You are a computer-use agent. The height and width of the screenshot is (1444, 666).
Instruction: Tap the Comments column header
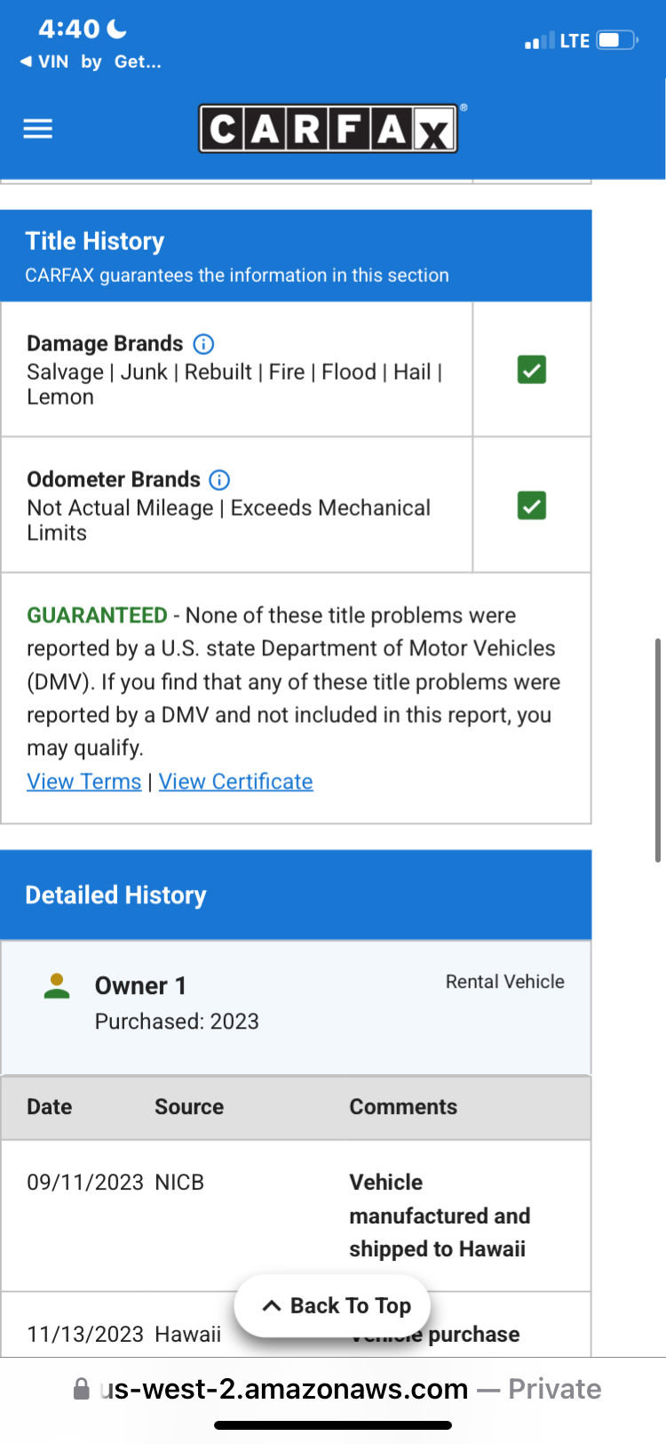point(403,1107)
